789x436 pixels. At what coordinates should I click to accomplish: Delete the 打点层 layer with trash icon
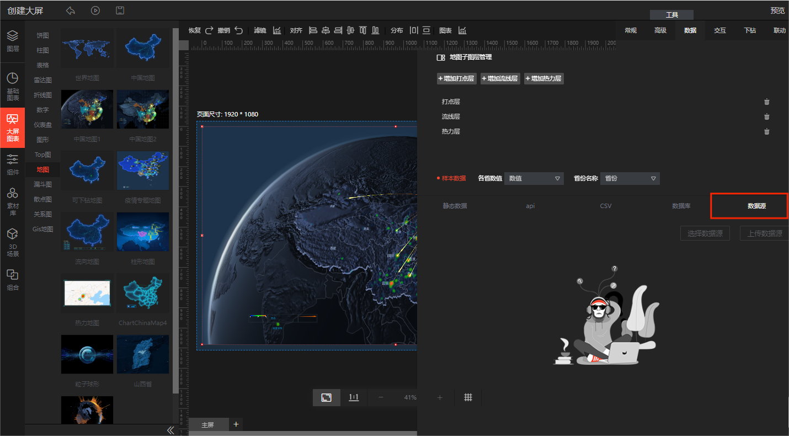(766, 102)
